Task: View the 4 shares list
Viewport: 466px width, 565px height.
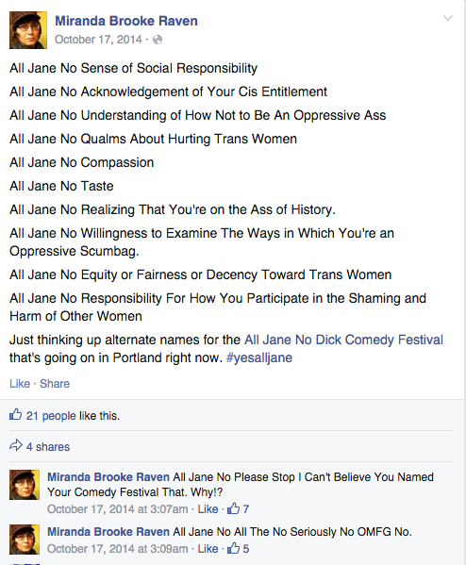Action: [x=48, y=446]
